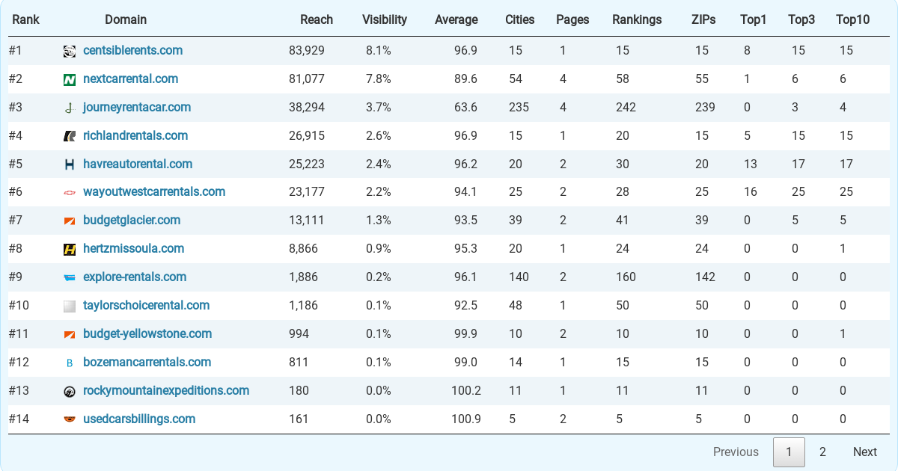Open the journeyrentacar.com link

point(137,107)
